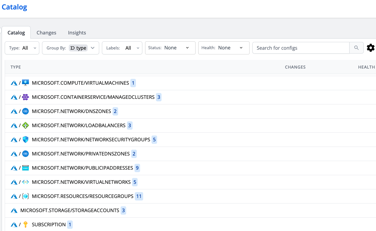The height and width of the screenshot is (231, 376).
Task: Switch to the Insights tab
Action: coord(77,32)
